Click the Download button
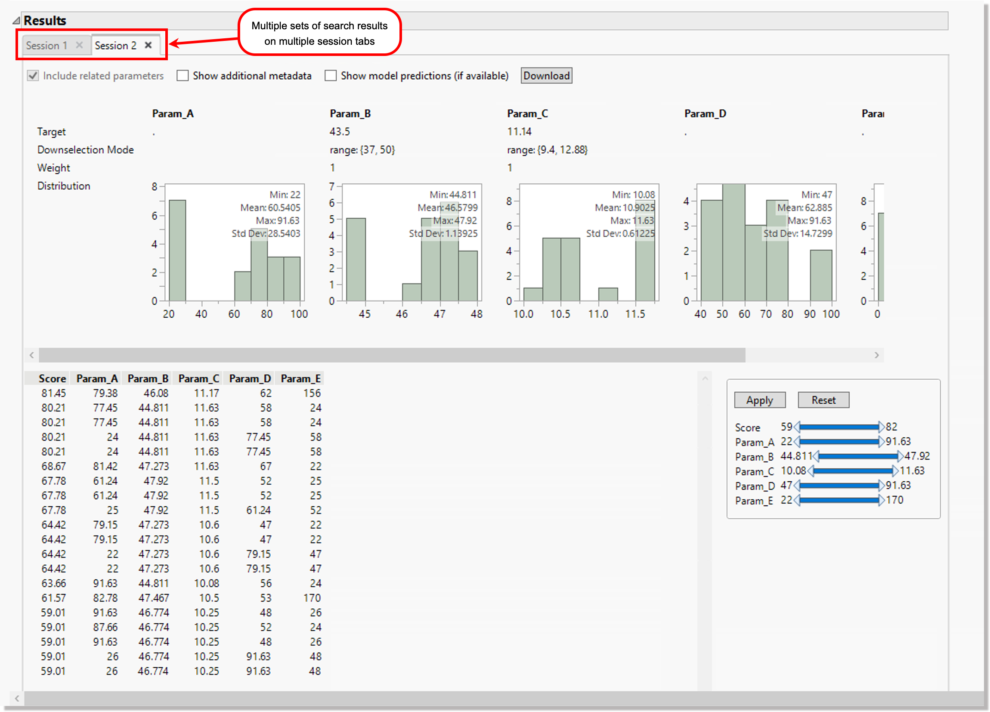 [546, 75]
